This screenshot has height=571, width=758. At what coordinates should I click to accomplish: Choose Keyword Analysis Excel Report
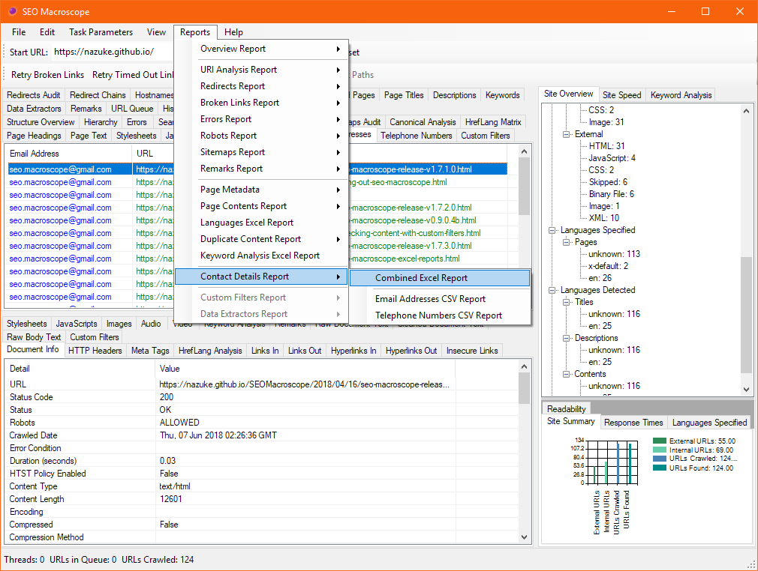click(x=261, y=256)
